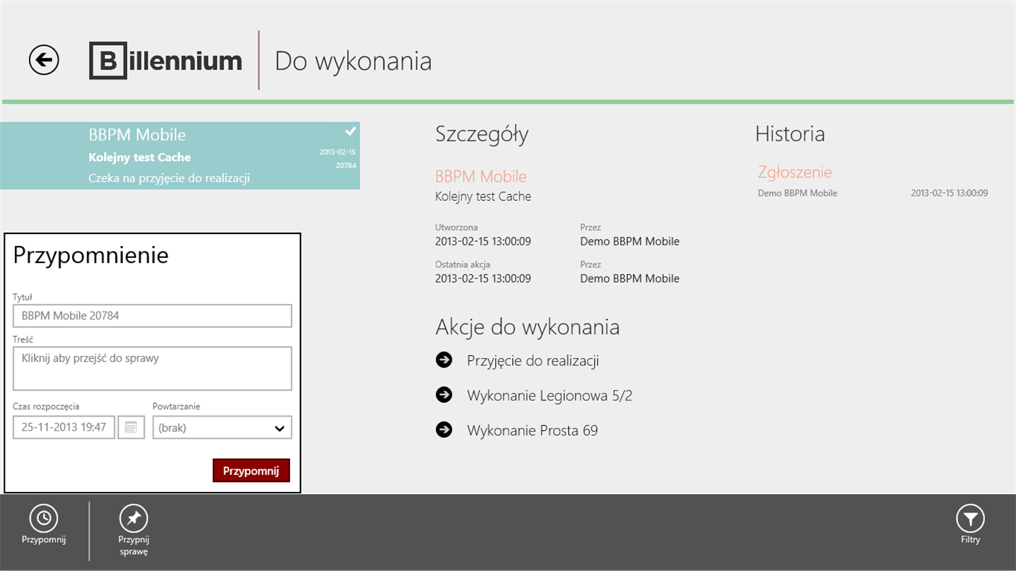Click the Akcje do wykonania heading

(528, 327)
